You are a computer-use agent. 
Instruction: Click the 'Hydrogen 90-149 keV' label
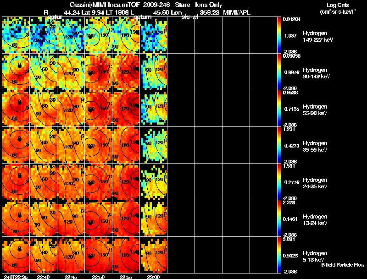317,73
